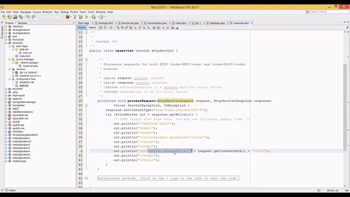Click the Firefox browser selector icon
The image size is (350, 197).
68,17
